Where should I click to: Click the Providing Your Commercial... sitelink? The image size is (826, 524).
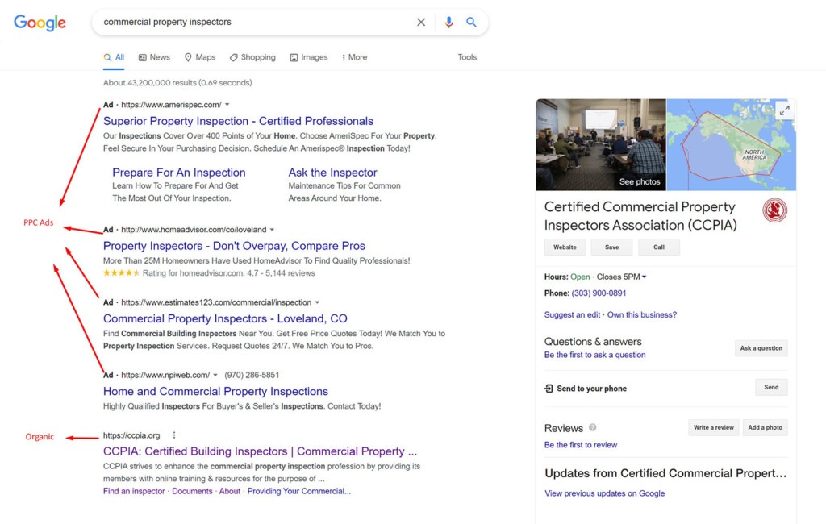click(x=298, y=491)
